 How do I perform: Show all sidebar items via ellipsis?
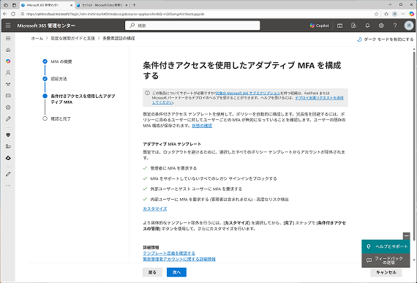[x=8, y=186]
